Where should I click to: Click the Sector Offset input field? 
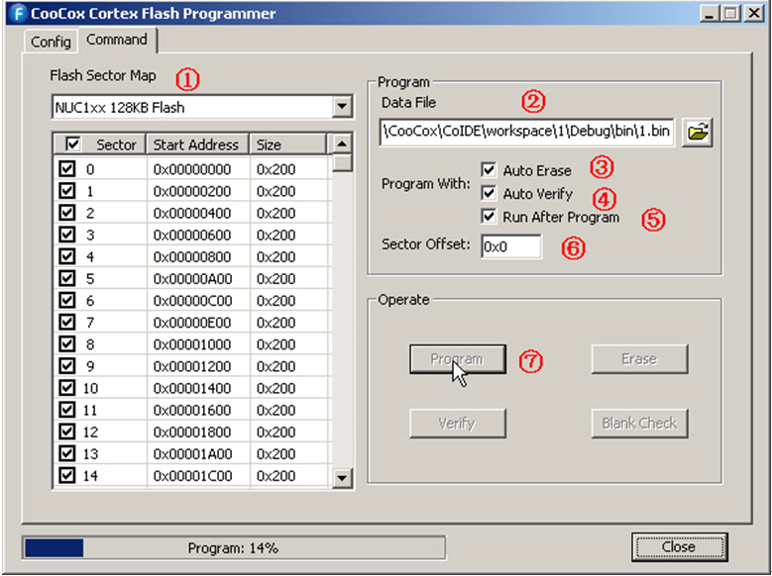[511, 246]
